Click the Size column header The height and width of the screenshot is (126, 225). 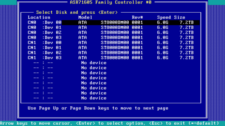point(180,17)
